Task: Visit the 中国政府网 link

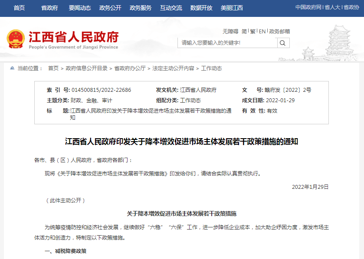Action: [x=308, y=7]
